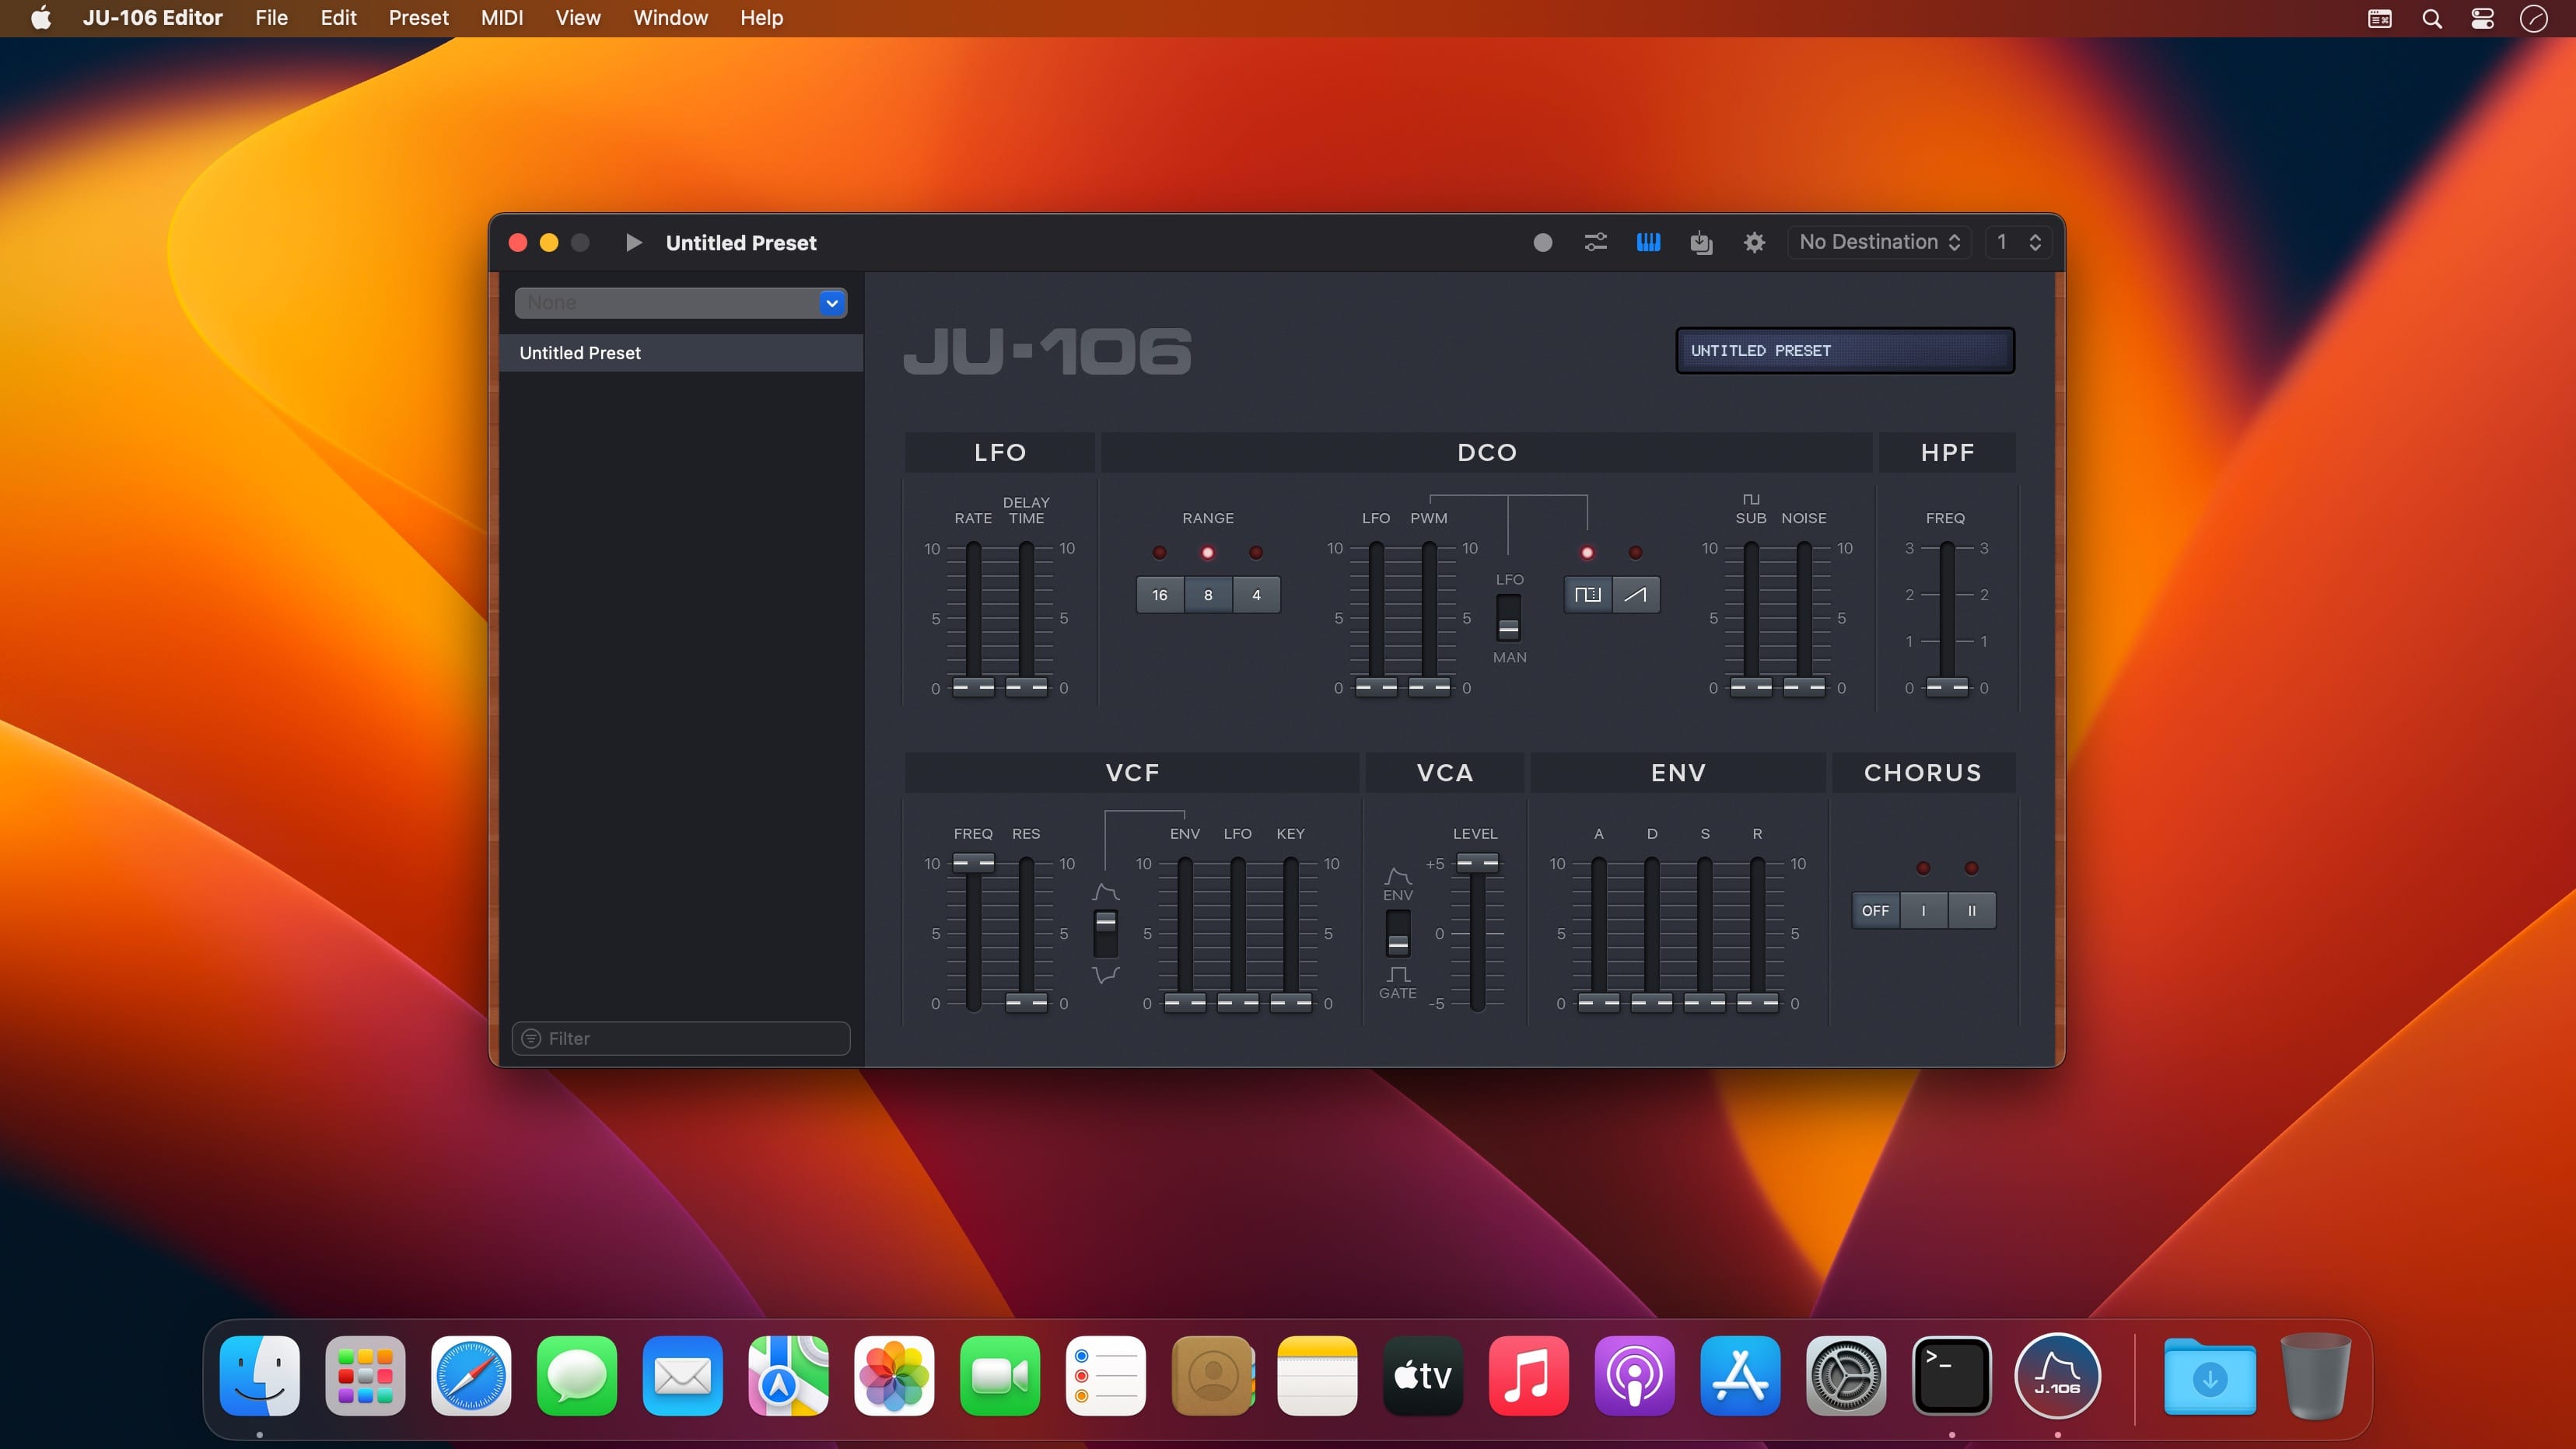
Task: Toggle Chorus mode I button
Action: tap(1923, 910)
